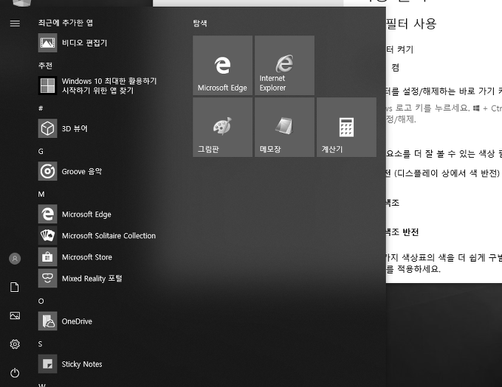Launch the 3D 뷰어 cube icon
The image size is (502, 387).
coord(47,128)
